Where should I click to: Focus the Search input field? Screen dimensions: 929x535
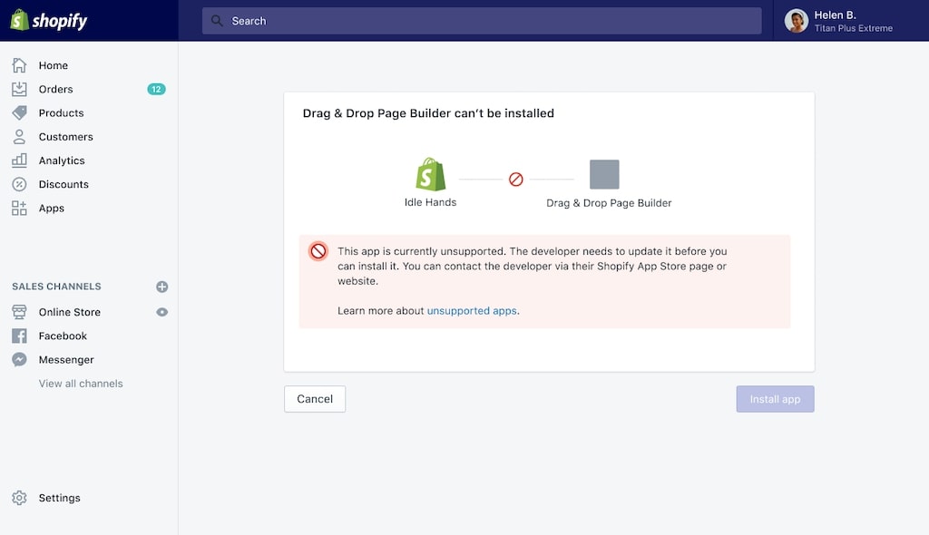[x=482, y=21]
